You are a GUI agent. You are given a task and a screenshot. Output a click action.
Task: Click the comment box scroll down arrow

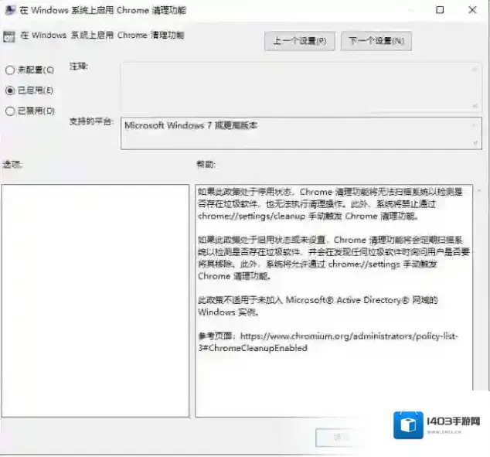point(475,106)
